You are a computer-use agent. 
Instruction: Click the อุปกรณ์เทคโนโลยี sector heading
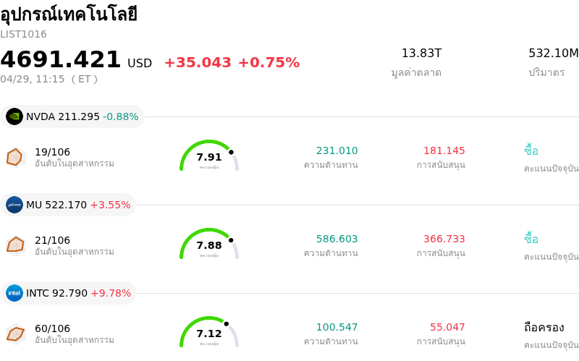tap(69, 14)
